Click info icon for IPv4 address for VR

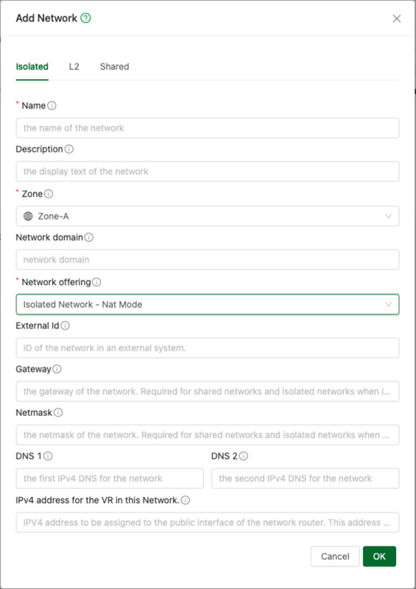(186, 501)
